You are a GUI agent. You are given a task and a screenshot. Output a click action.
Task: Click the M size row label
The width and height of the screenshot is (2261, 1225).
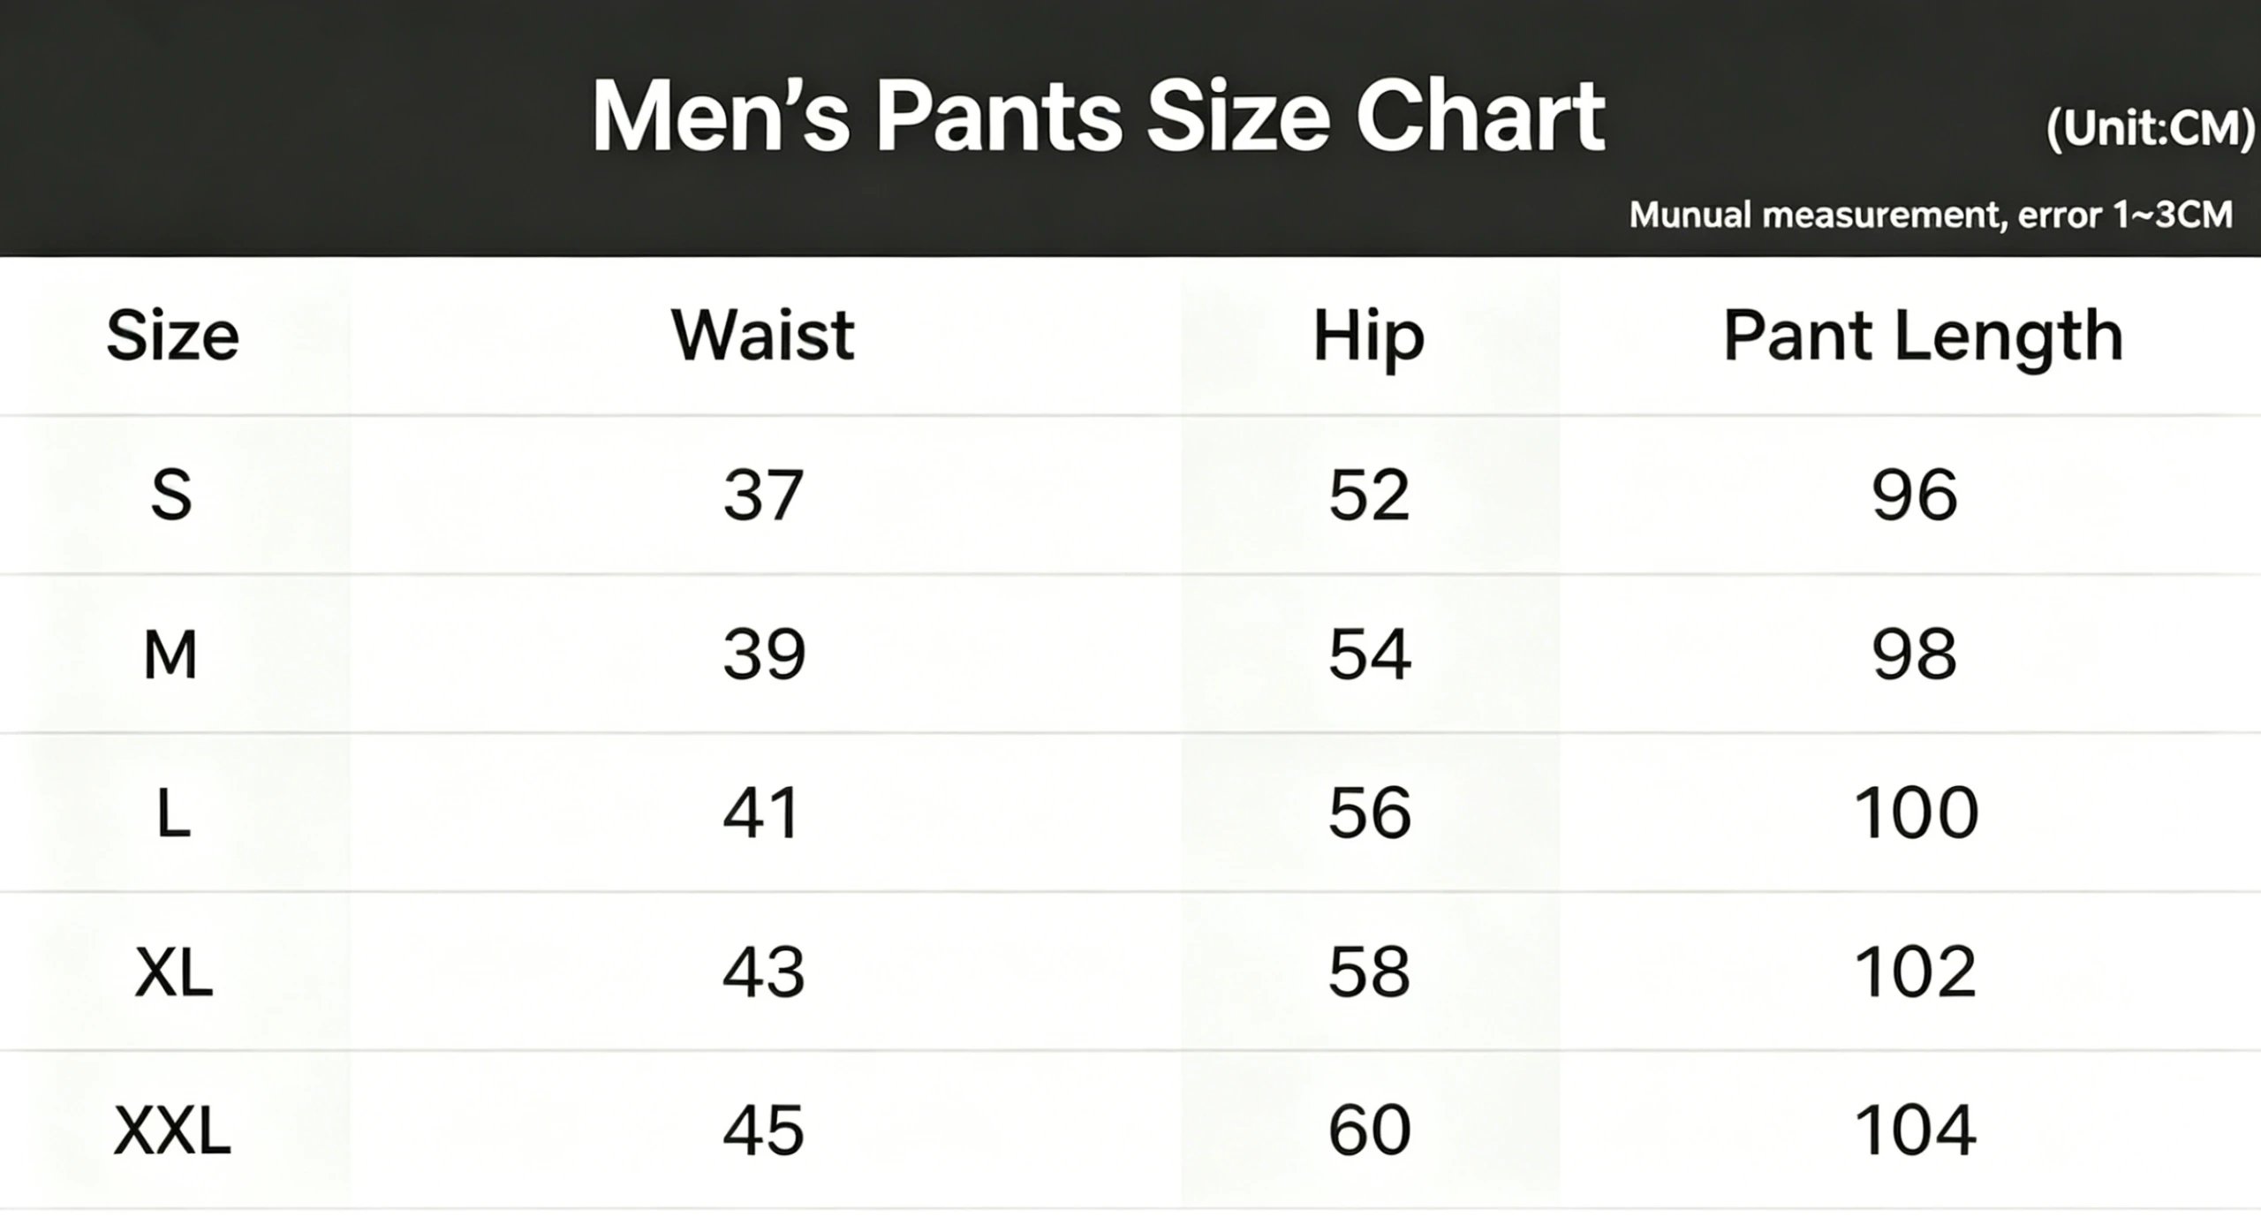coord(170,654)
